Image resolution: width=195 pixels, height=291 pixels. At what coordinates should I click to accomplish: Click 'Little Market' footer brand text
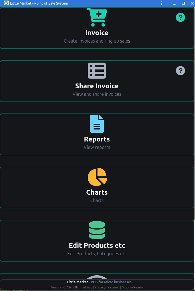pos(77,282)
